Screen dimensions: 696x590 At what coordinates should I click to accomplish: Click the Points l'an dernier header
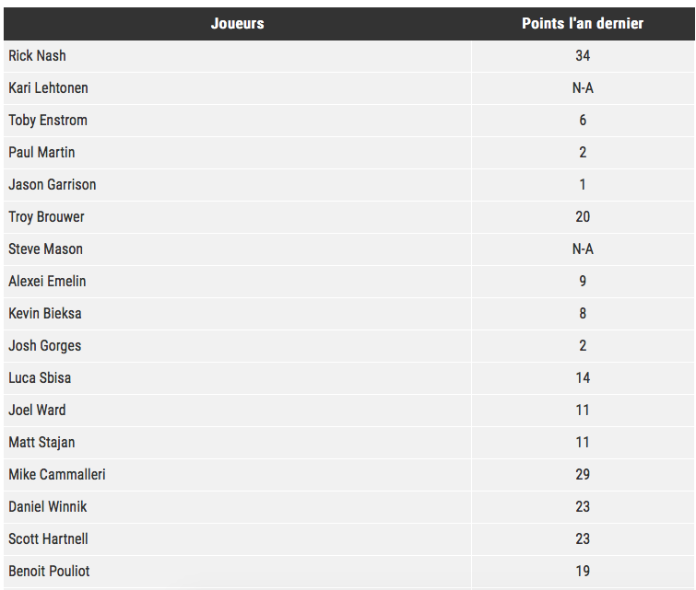(583, 24)
